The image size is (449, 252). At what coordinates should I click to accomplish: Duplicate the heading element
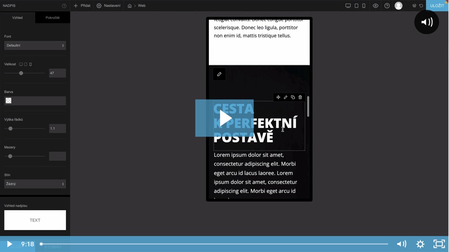(293, 97)
